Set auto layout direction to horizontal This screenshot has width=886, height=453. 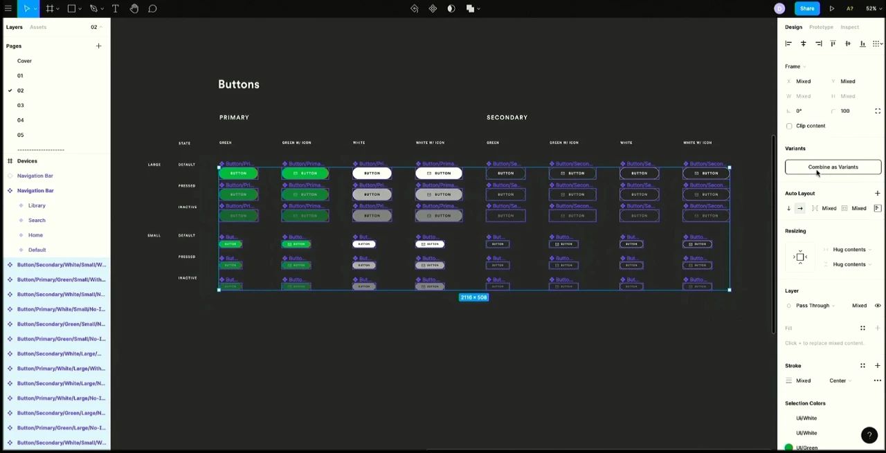point(800,208)
